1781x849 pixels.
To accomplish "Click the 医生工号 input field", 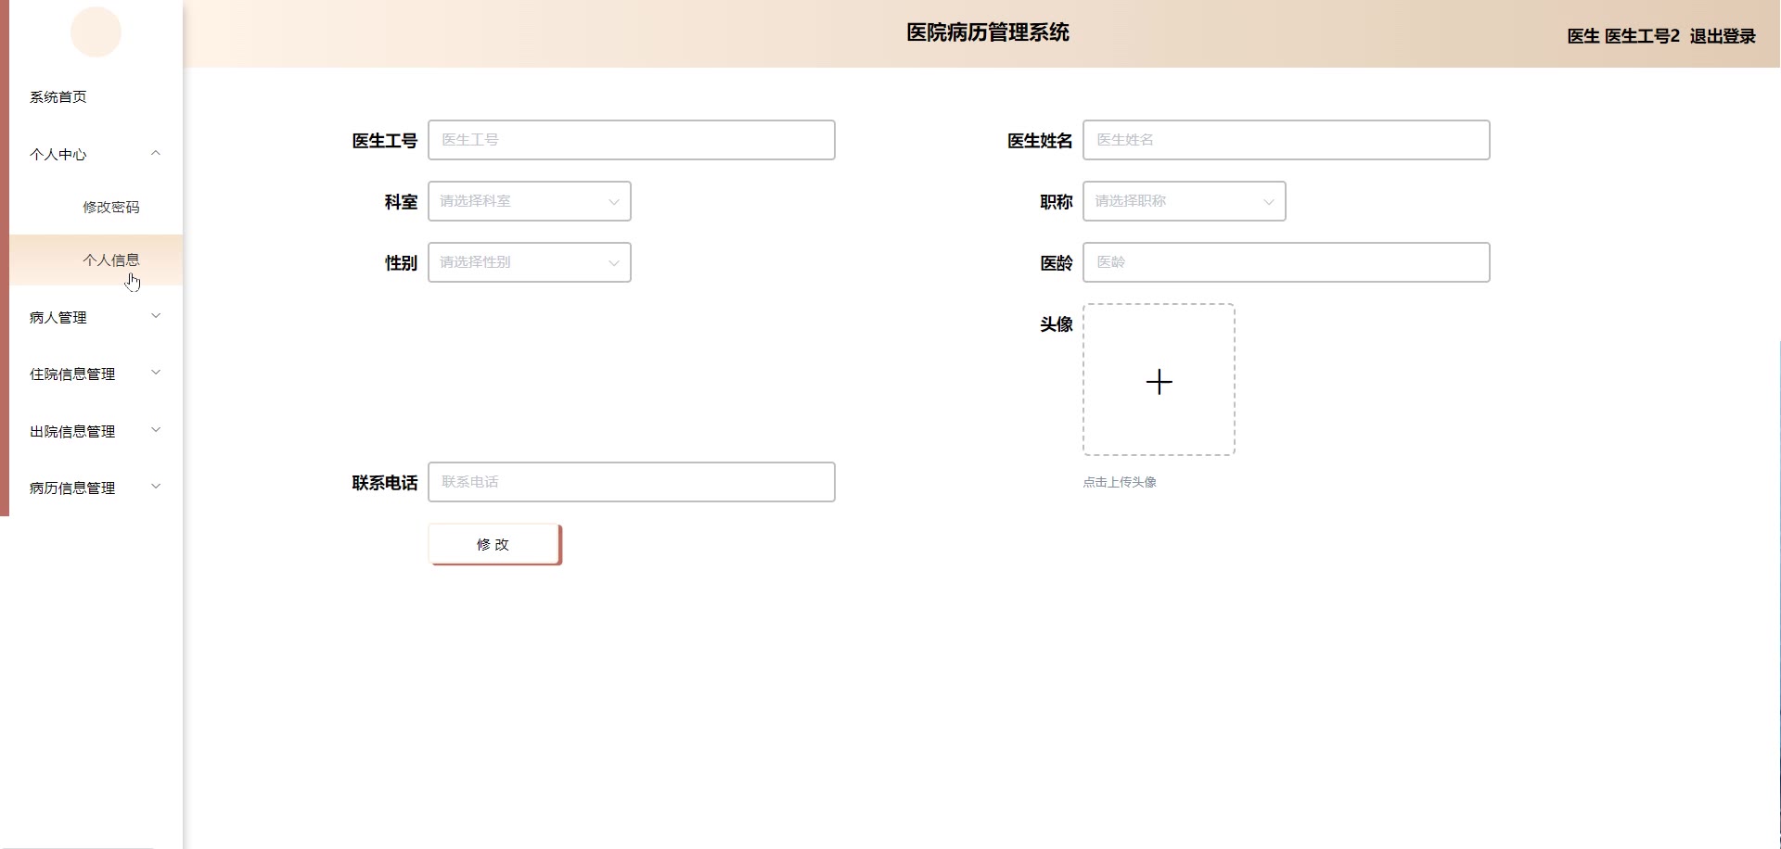I will coord(632,140).
